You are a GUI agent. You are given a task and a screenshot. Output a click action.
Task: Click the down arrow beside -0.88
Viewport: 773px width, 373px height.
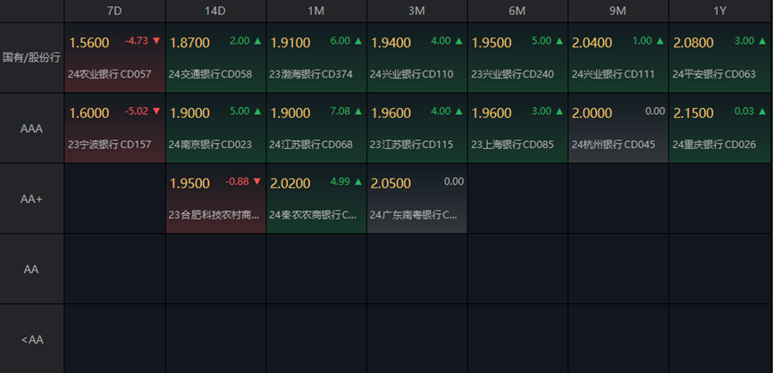point(256,181)
